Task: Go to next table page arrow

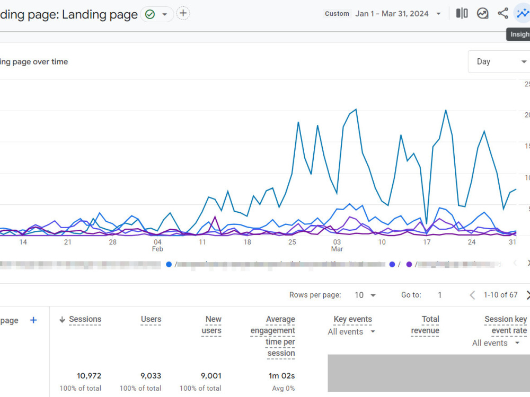Action: tap(528, 295)
